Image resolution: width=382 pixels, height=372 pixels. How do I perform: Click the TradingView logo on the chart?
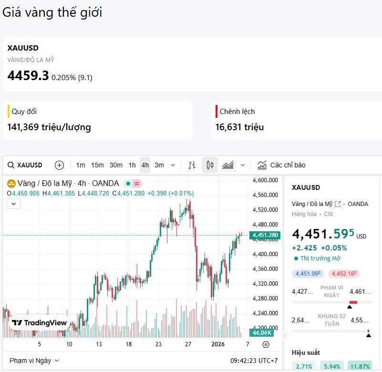point(40,323)
